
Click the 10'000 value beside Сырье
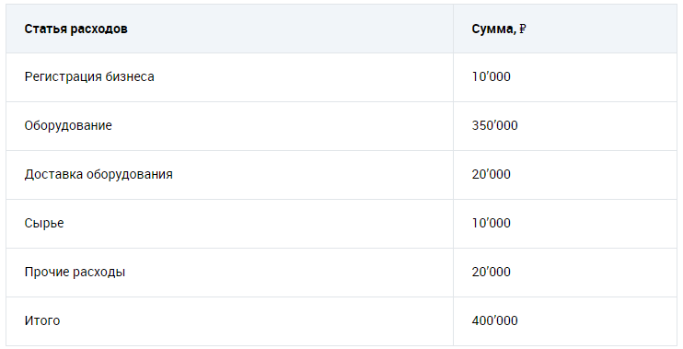coord(492,223)
